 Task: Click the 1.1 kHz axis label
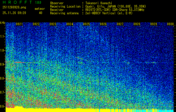click(3, 36)
